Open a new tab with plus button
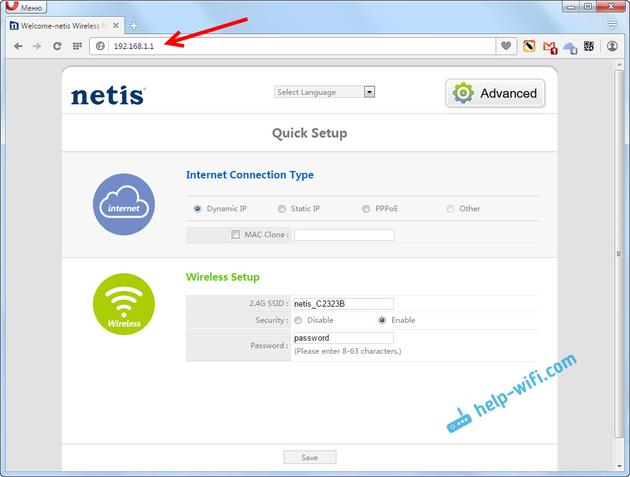Screen dimensions: 630x477 (x=134, y=26)
